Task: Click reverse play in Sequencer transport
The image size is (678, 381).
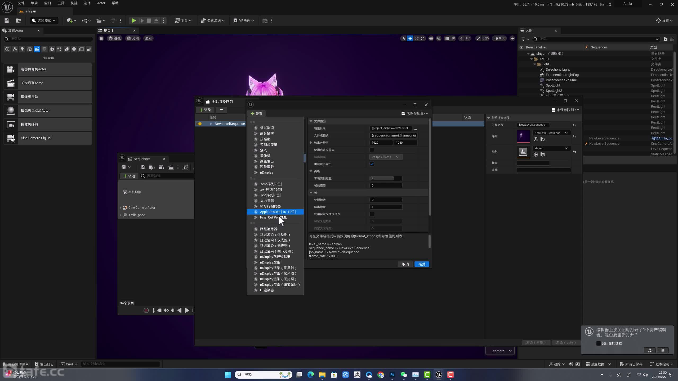Action: (180, 310)
